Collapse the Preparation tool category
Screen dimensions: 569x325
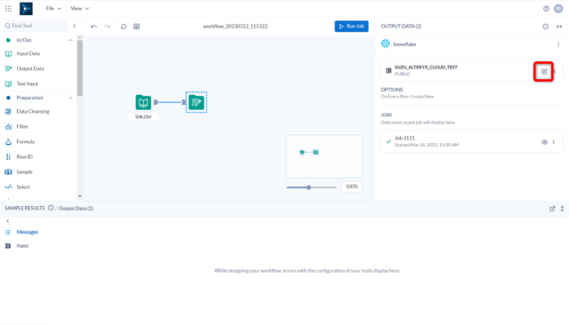point(70,98)
